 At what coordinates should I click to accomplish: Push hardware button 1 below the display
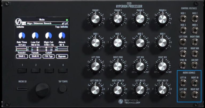click(22, 71)
